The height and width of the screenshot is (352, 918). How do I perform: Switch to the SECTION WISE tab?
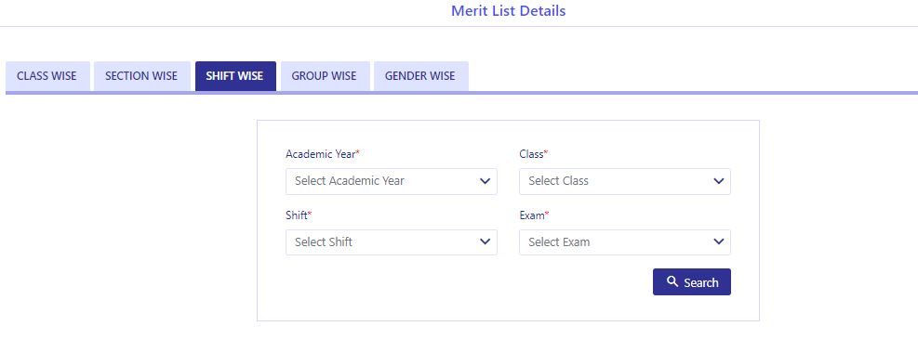pos(141,76)
